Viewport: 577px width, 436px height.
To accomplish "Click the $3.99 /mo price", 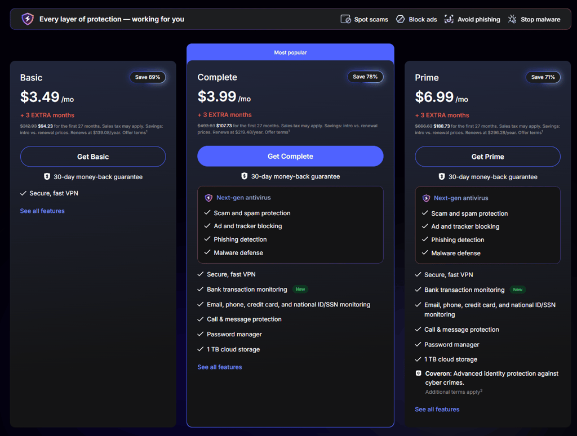I will point(224,97).
